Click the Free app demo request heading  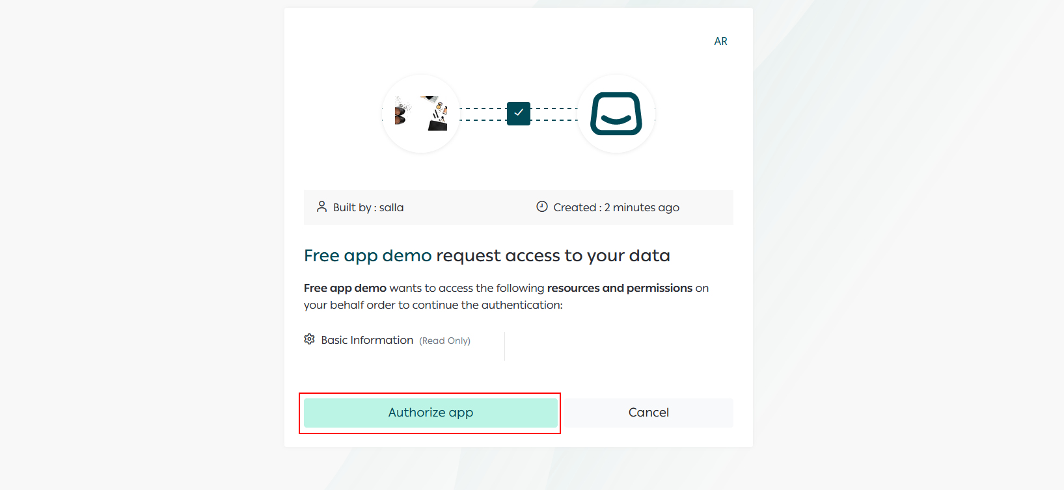tap(487, 255)
